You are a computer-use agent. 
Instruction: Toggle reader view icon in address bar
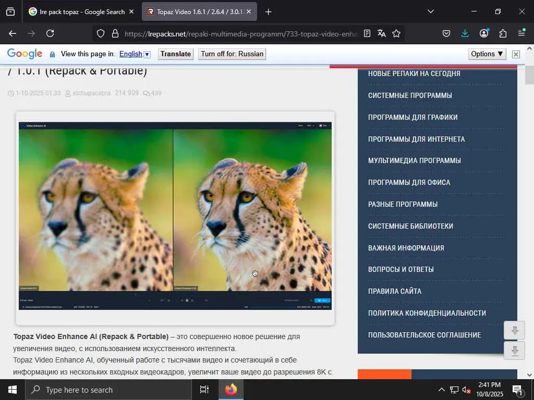click(367, 33)
